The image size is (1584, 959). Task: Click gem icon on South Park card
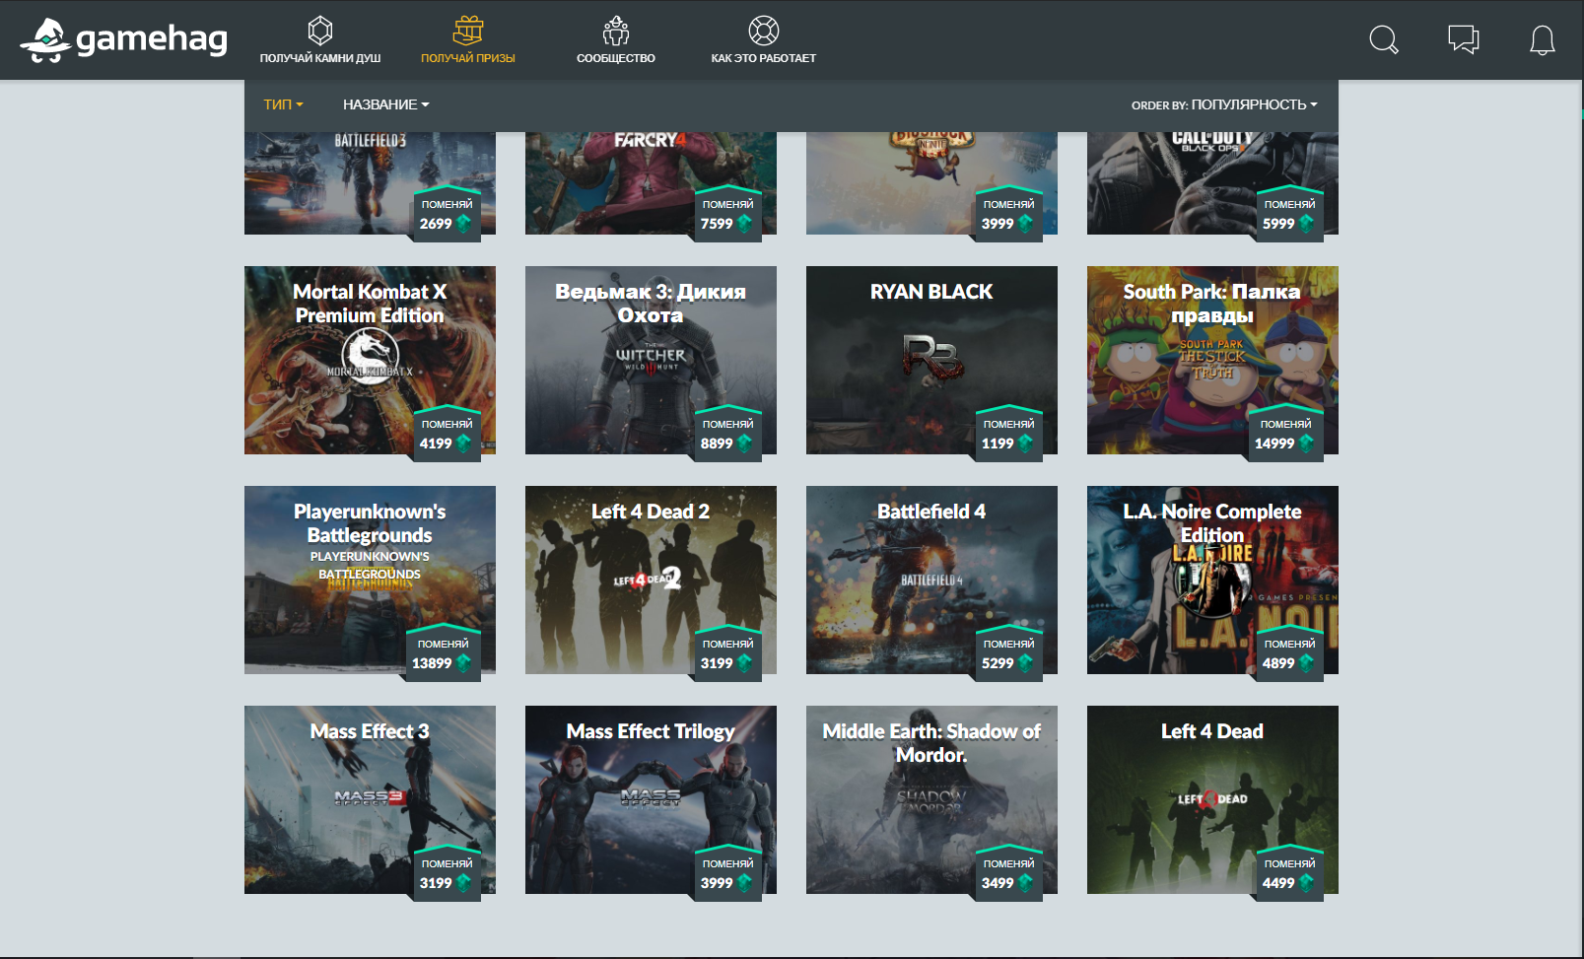tap(1306, 444)
